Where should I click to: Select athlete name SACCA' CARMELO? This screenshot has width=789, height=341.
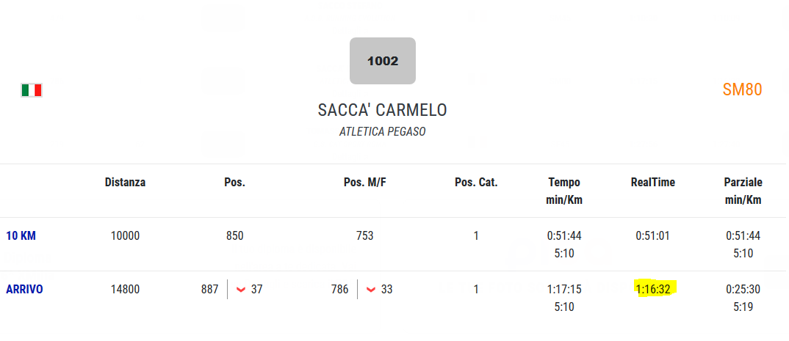(383, 110)
